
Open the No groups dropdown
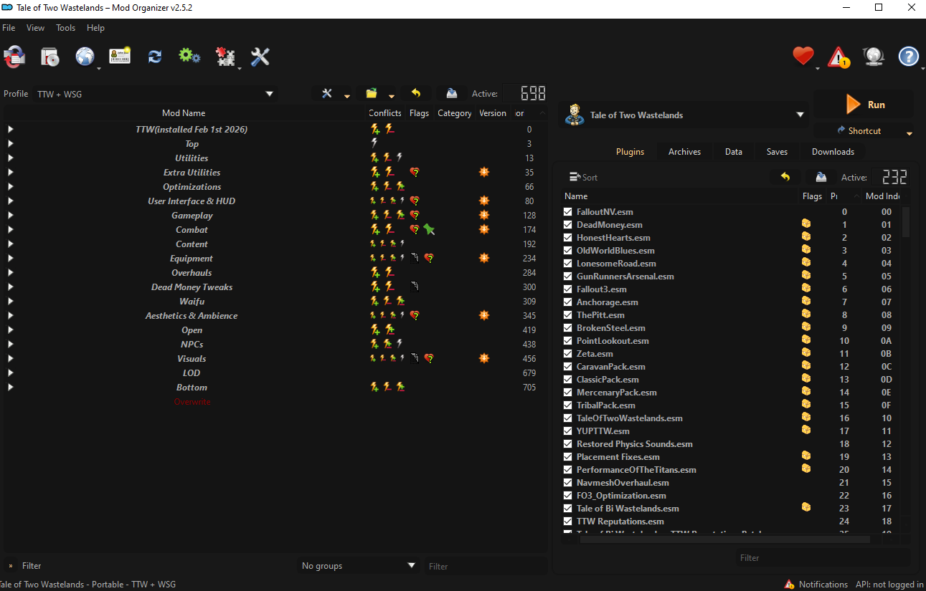(359, 566)
